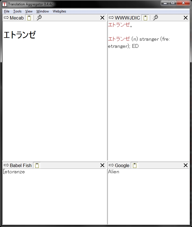
Task: Open Mecab settings with wrench icon
Action: tap(39, 18)
